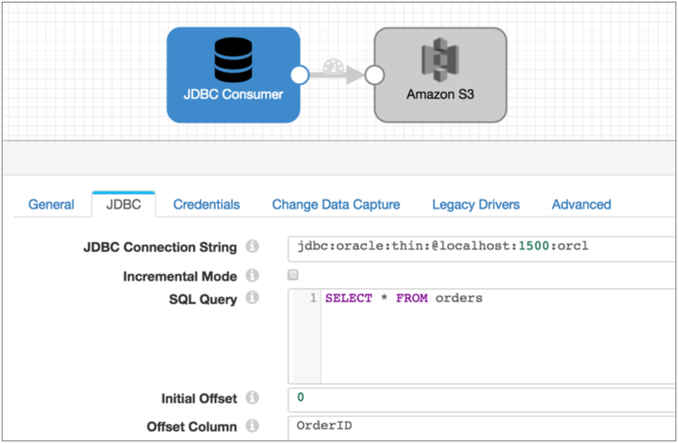Open the Advanced tab
Image resolution: width=678 pixels, height=443 pixels.
581,205
